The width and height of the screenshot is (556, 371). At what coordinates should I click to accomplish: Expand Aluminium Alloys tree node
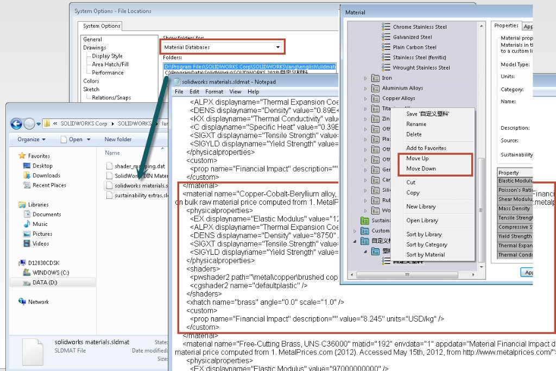[x=365, y=89]
